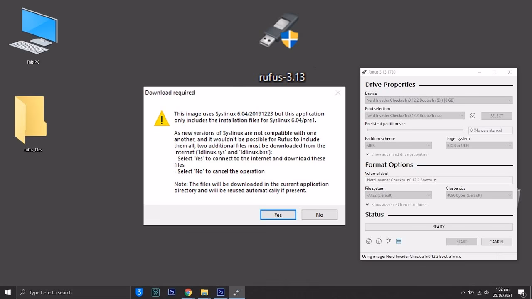The width and height of the screenshot is (532, 299).
Task: Click the Rufus taskbar icon
Action: (236, 292)
